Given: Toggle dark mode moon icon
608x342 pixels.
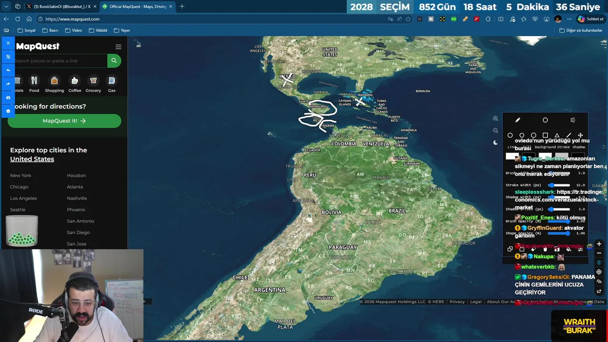Looking at the screenshot, I should (495, 142).
